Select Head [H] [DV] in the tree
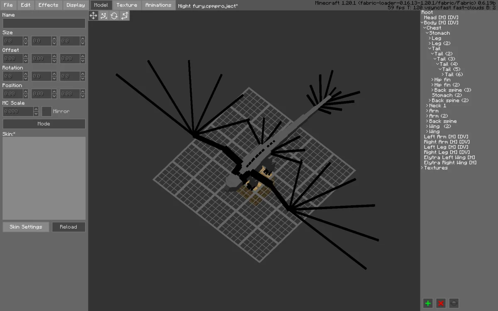Image resolution: width=498 pixels, height=311 pixels. [441, 17]
